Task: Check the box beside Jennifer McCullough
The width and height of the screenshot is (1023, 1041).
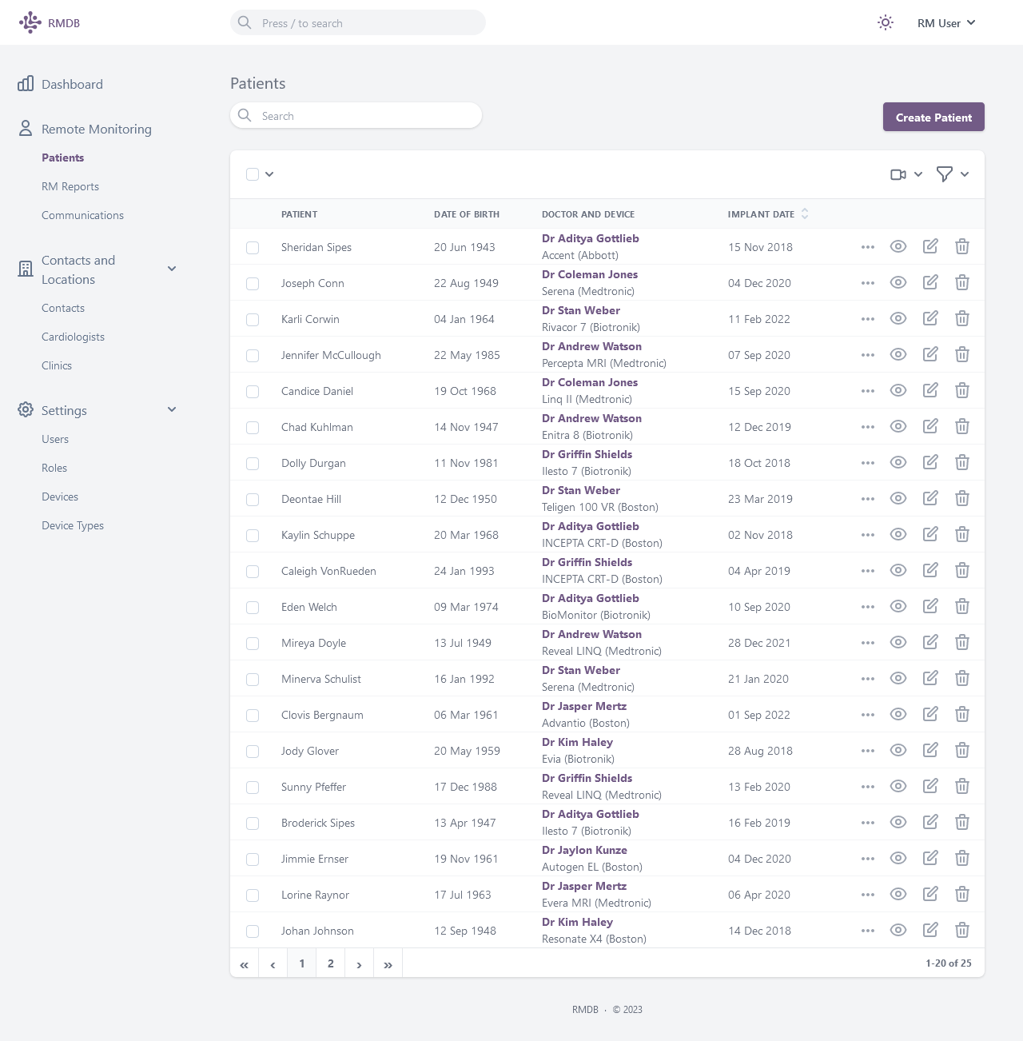Action: (x=253, y=356)
